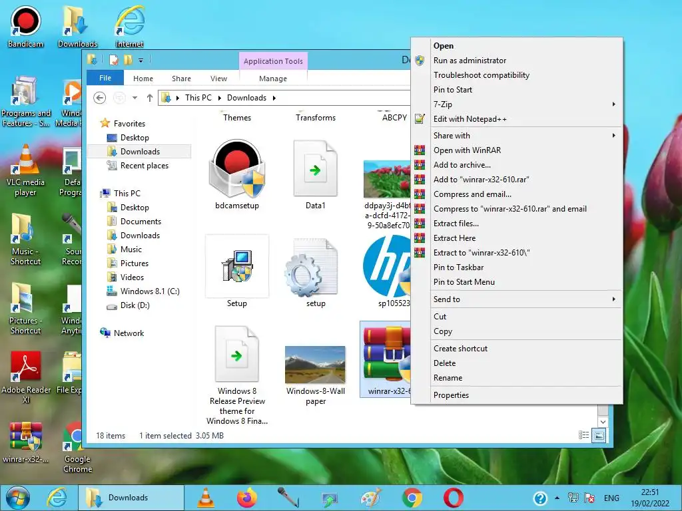Viewport: 682px width, 511px height.
Task: Choose Edit with Notepad++
Action: point(517,119)
